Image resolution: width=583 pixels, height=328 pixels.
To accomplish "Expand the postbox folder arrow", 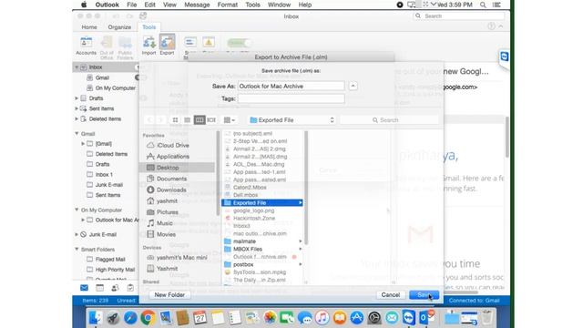I will click(x=300, y=264).
